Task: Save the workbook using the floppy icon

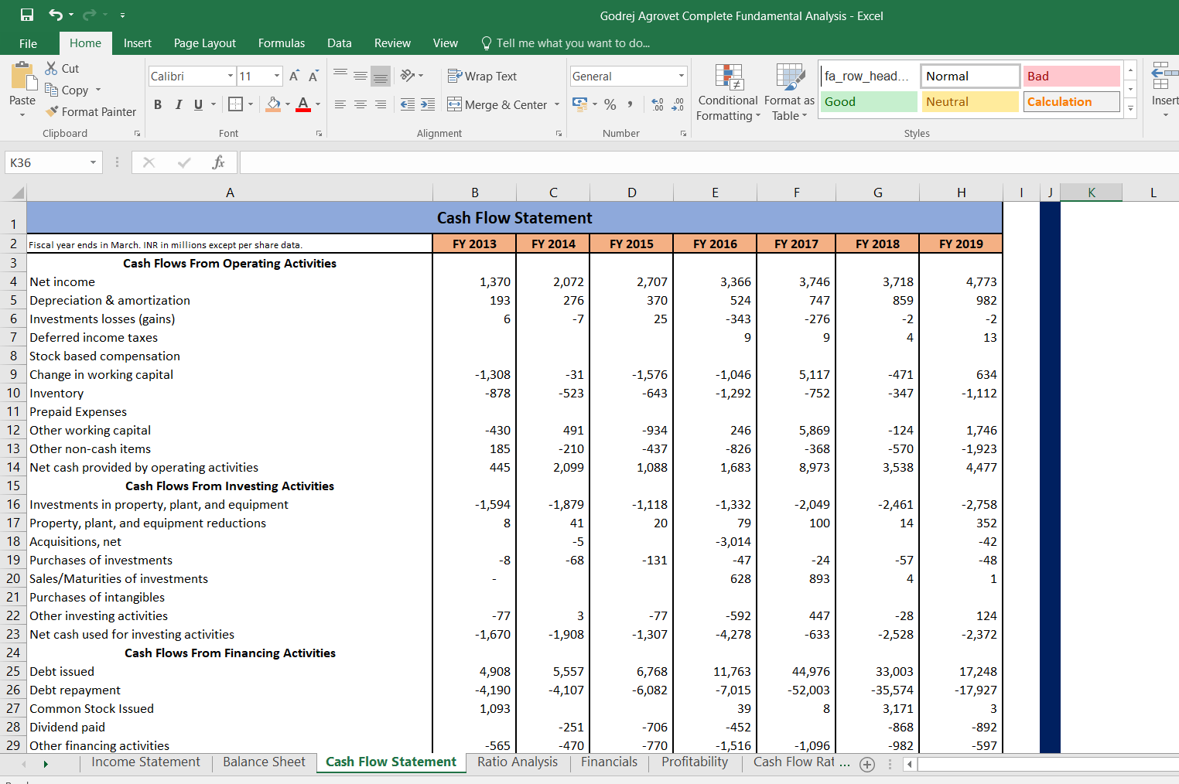Action: tap(27, 15)
